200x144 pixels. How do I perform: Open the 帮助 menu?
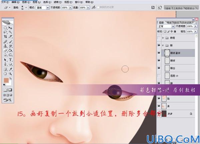(x=89, y=2)
